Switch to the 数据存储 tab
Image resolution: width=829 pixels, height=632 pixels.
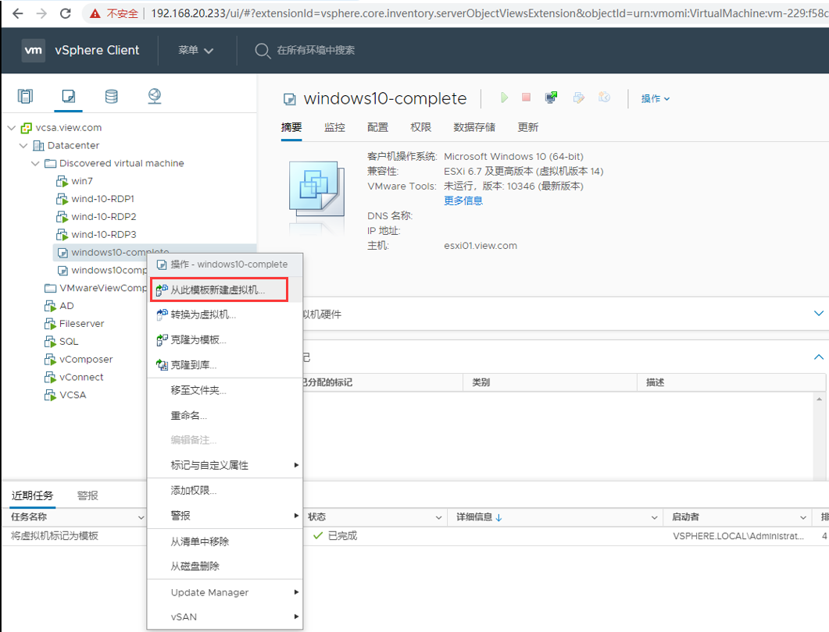point(474,127)
